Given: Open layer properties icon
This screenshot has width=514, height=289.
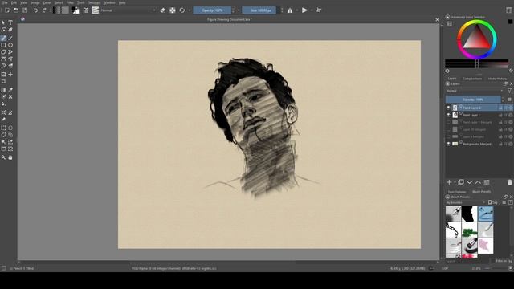Looking at the screenshot, I should (487, 182).
